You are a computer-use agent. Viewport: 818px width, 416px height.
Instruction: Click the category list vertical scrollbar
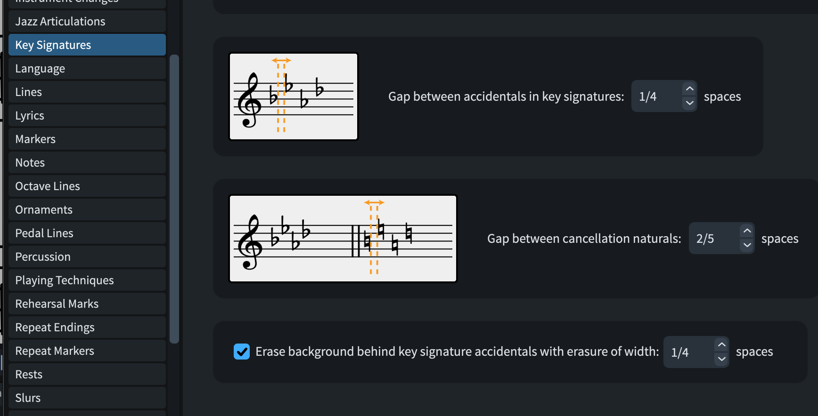point(174,199)
